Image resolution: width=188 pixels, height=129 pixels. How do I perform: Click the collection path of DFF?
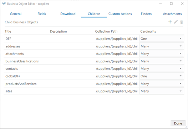click(117, 39)
